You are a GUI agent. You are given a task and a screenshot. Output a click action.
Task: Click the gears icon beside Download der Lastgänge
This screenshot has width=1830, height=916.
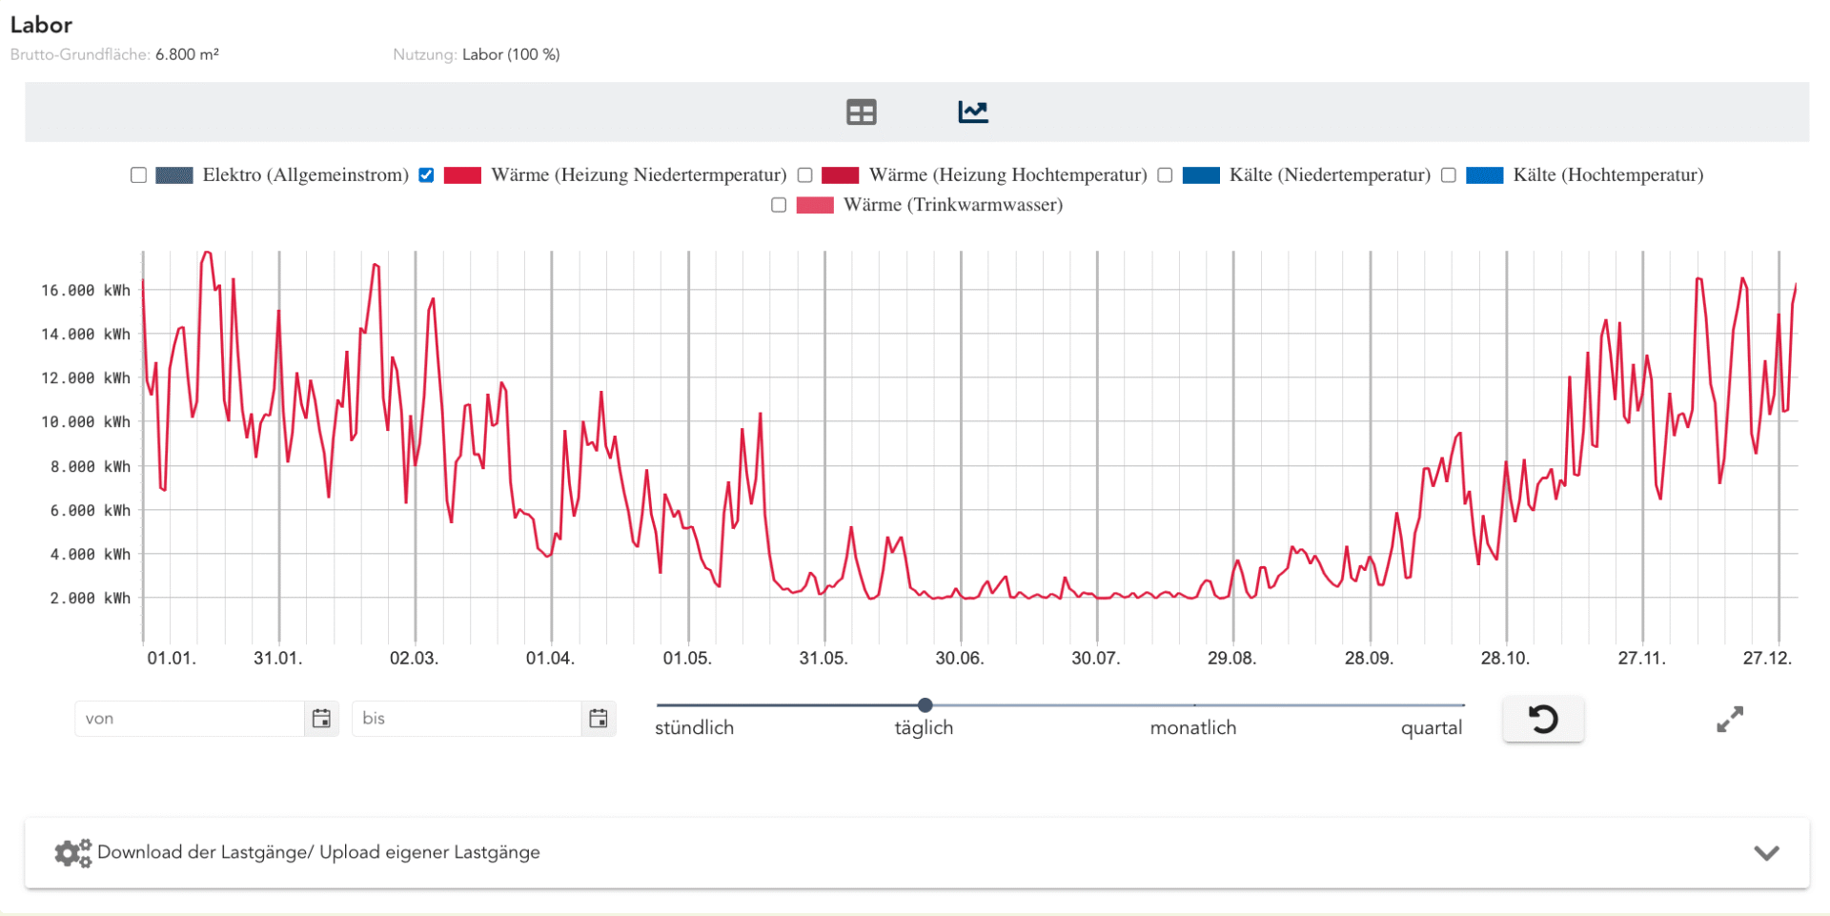(x=72, y=853)
